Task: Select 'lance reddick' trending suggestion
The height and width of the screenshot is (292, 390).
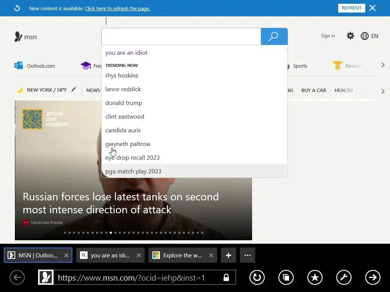Action: point(195,89)
